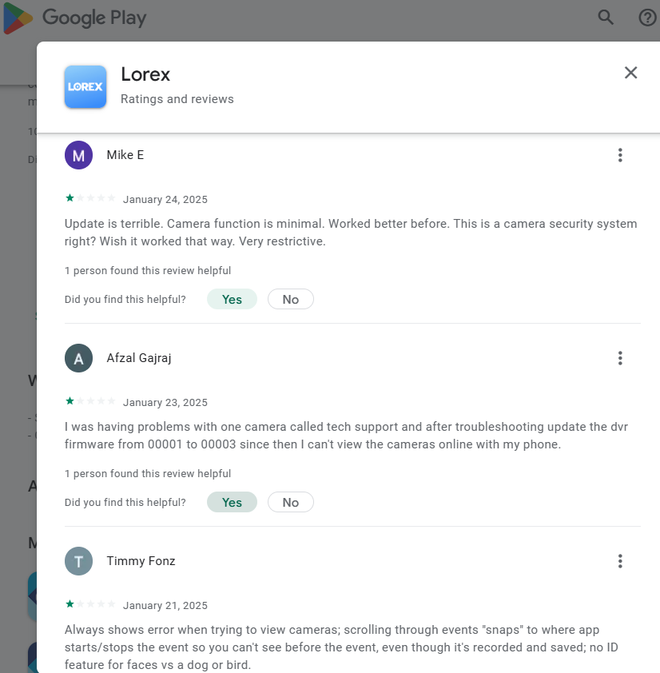This screenshot has width=660, height=673.
Task: Open options menu for Timmy Fonz review
Action: point(620,561)
